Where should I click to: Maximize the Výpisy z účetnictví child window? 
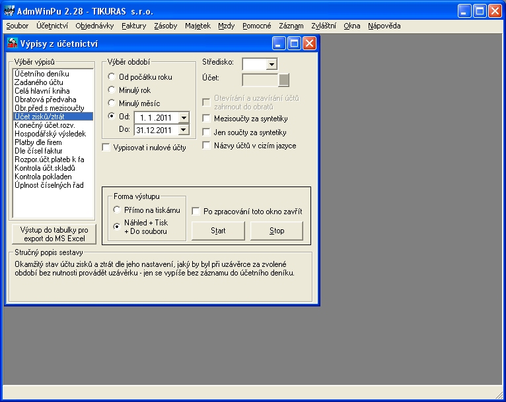[x=294, y=43]
